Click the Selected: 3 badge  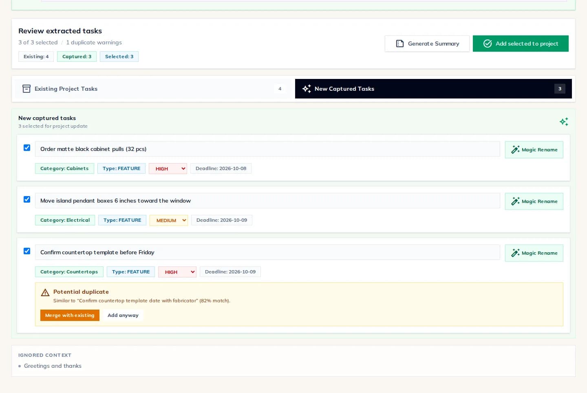(119, 57)
